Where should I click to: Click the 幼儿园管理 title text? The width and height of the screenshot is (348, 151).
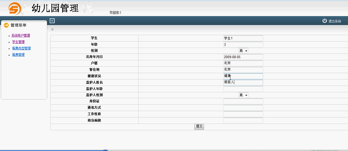click(x=55, y=8)
